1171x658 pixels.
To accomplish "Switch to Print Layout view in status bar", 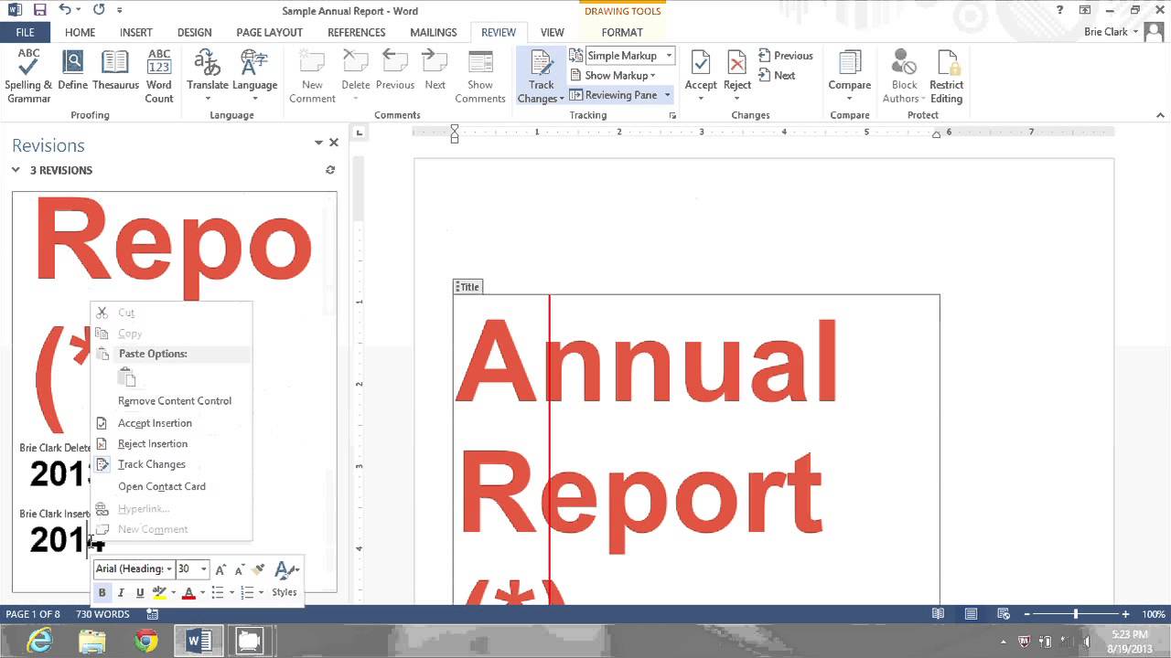I will [x=971, y=614].
